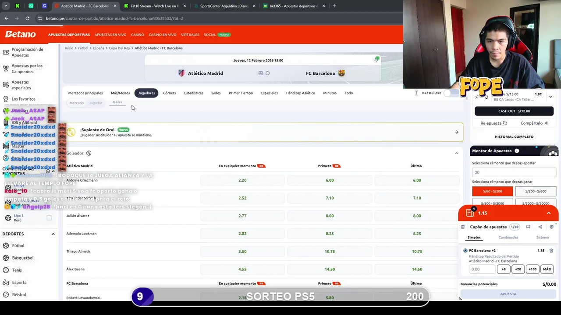
Task: Select Julián Álvarez first scorer 8.00
Action: pos(330,216)
